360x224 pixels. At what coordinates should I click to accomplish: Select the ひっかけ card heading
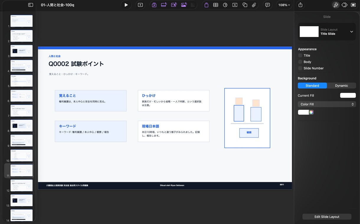pos(149,96)
